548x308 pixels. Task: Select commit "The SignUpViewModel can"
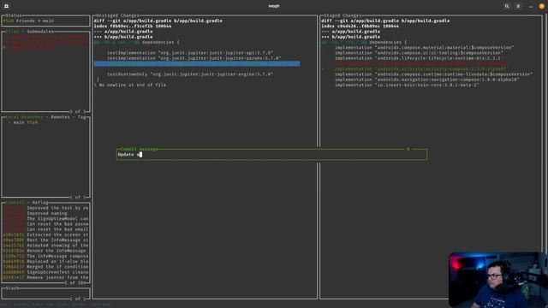coord(45,219)
